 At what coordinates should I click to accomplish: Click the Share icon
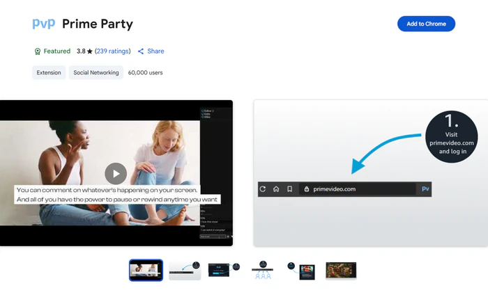[x=141, y=51]
